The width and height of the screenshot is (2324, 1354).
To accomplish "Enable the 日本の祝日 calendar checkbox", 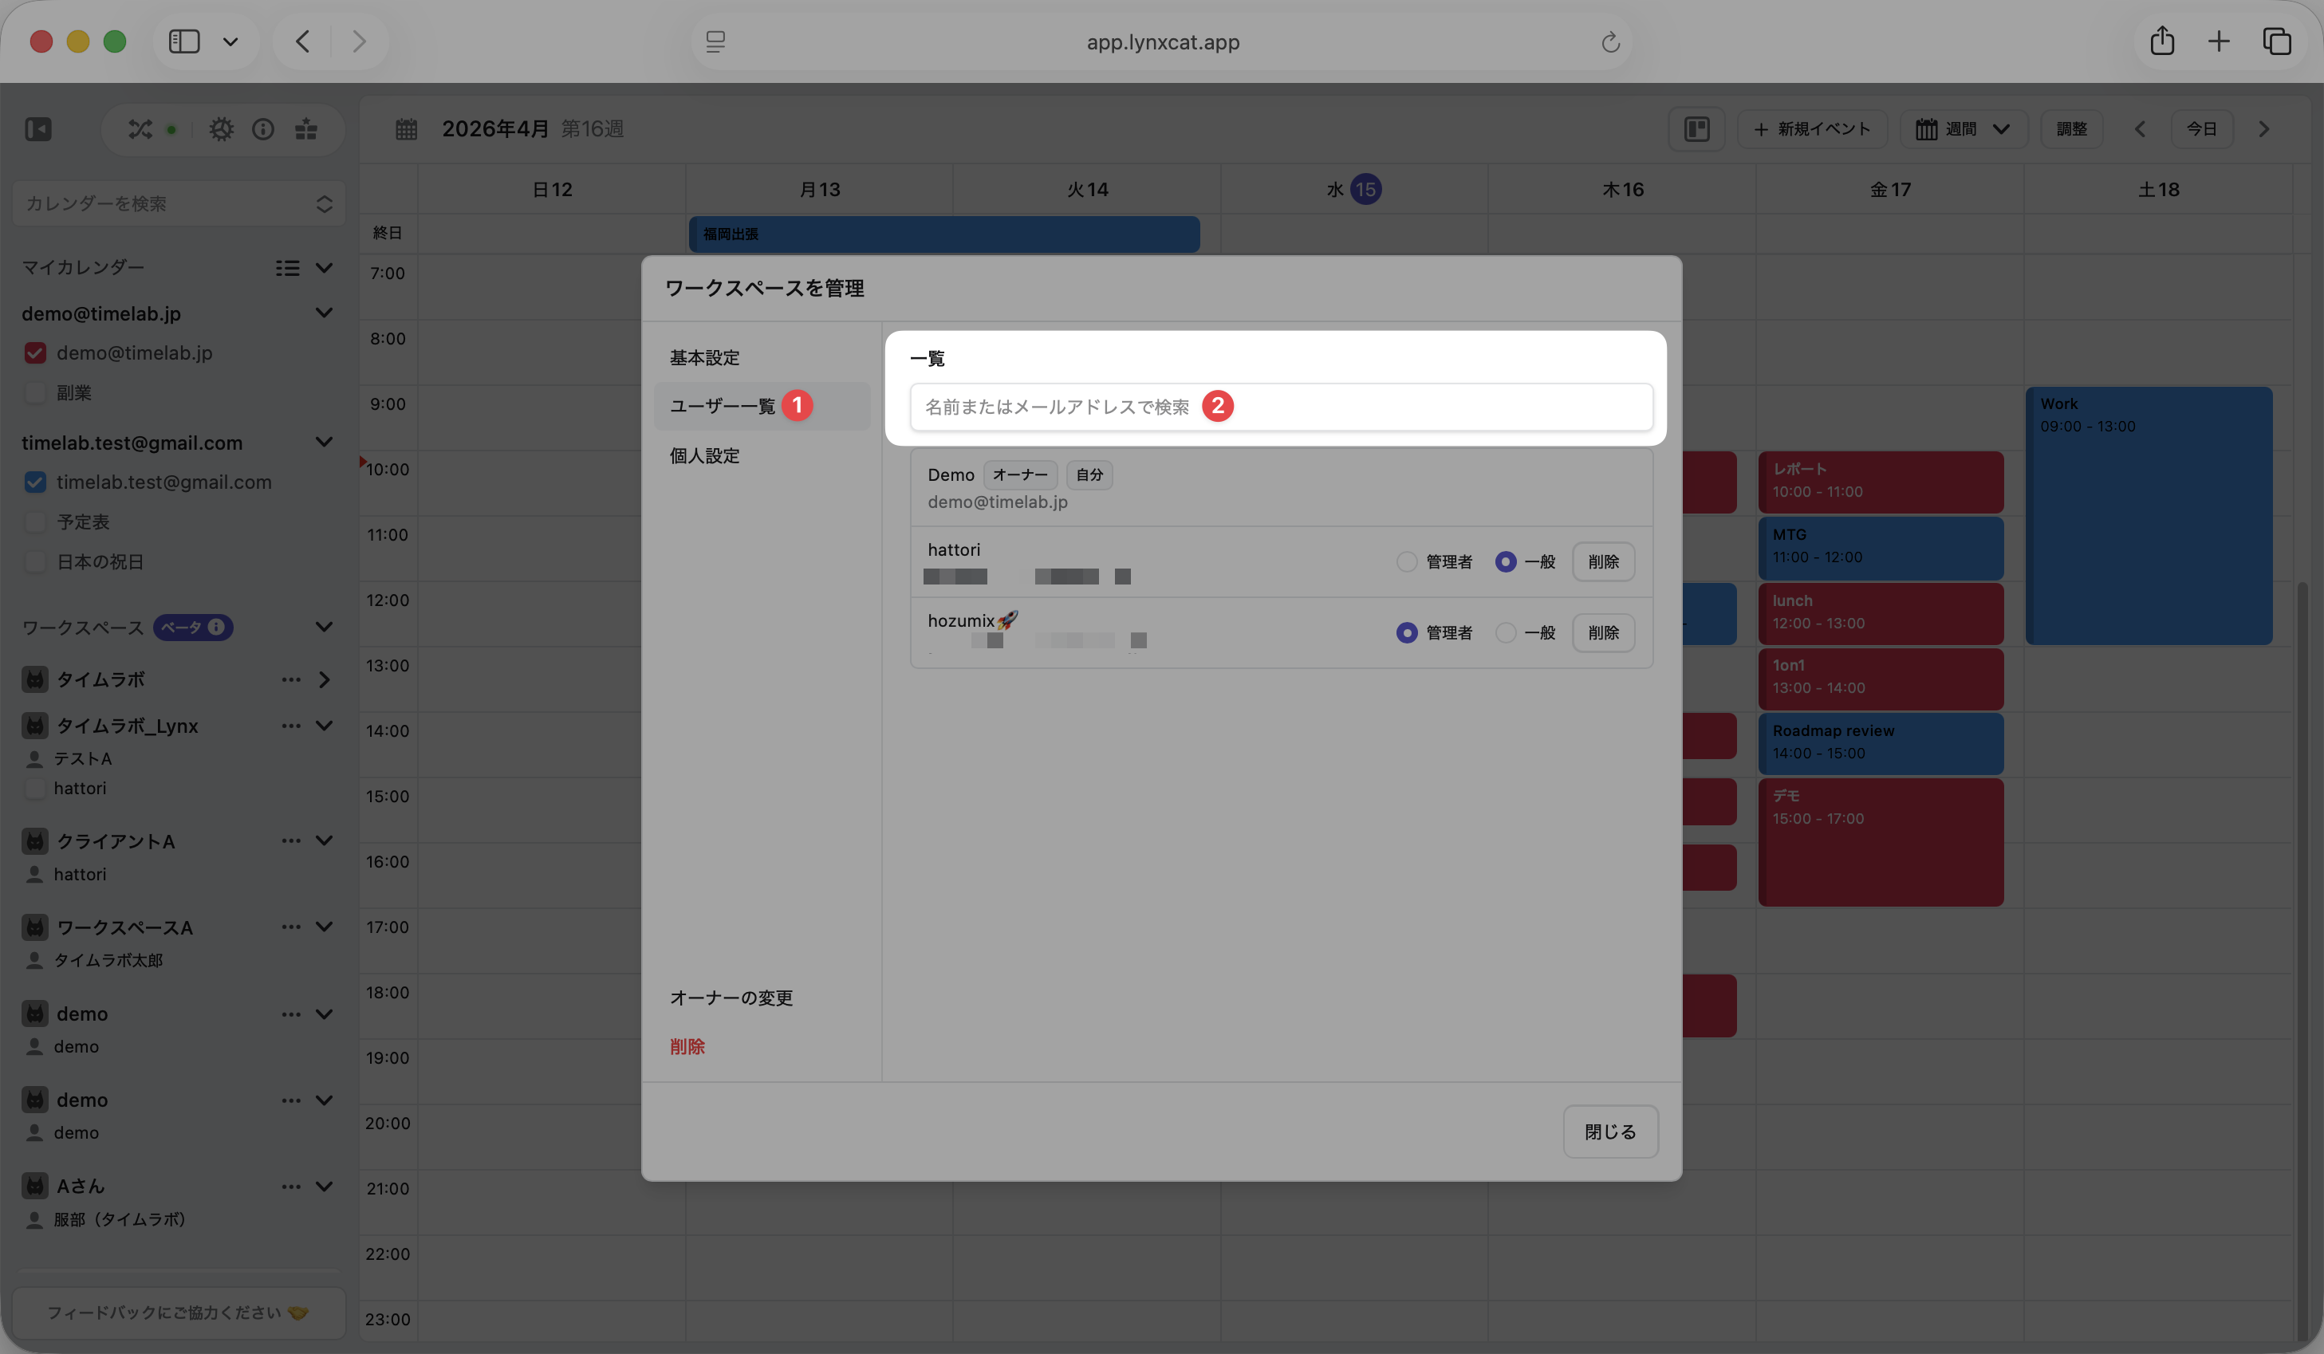I will point(35,561).
